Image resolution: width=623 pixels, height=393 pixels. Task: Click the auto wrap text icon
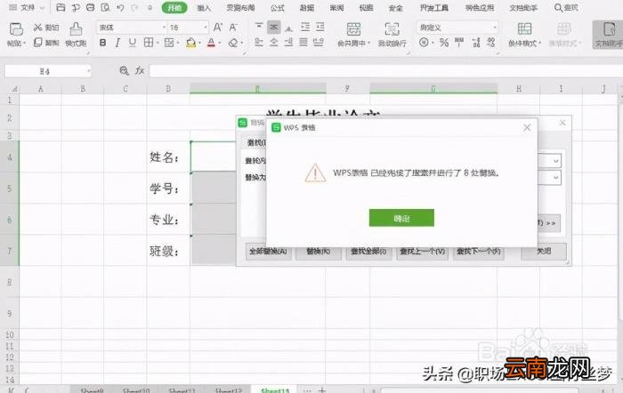(392, 29)
